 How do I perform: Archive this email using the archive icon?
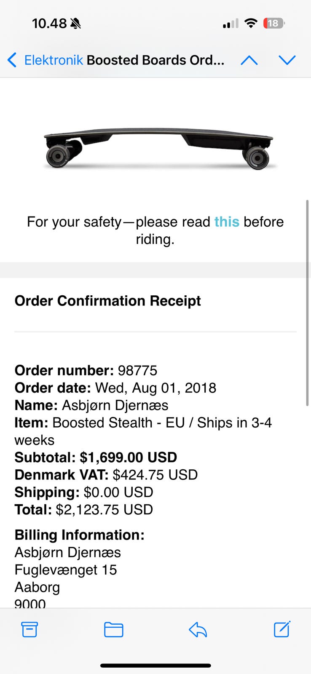coord(29,629)
